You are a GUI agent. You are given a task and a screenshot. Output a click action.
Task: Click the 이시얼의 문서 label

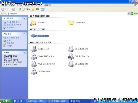tap(80, 23)
